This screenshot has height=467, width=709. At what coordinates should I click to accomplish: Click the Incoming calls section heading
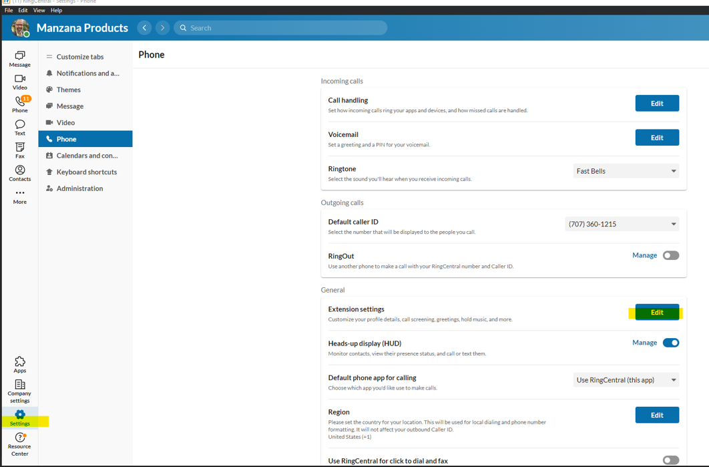[x=342, y=81]
